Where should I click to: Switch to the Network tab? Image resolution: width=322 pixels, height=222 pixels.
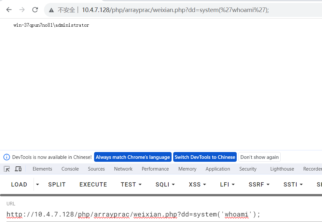pyautogui.click(x=123, y=169)
